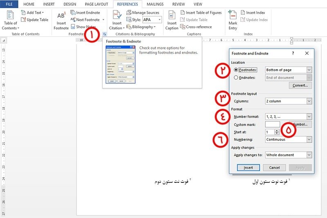Click the Custom mark input field
Viewport: 327px width, 218px height.
tap(272, 124)
